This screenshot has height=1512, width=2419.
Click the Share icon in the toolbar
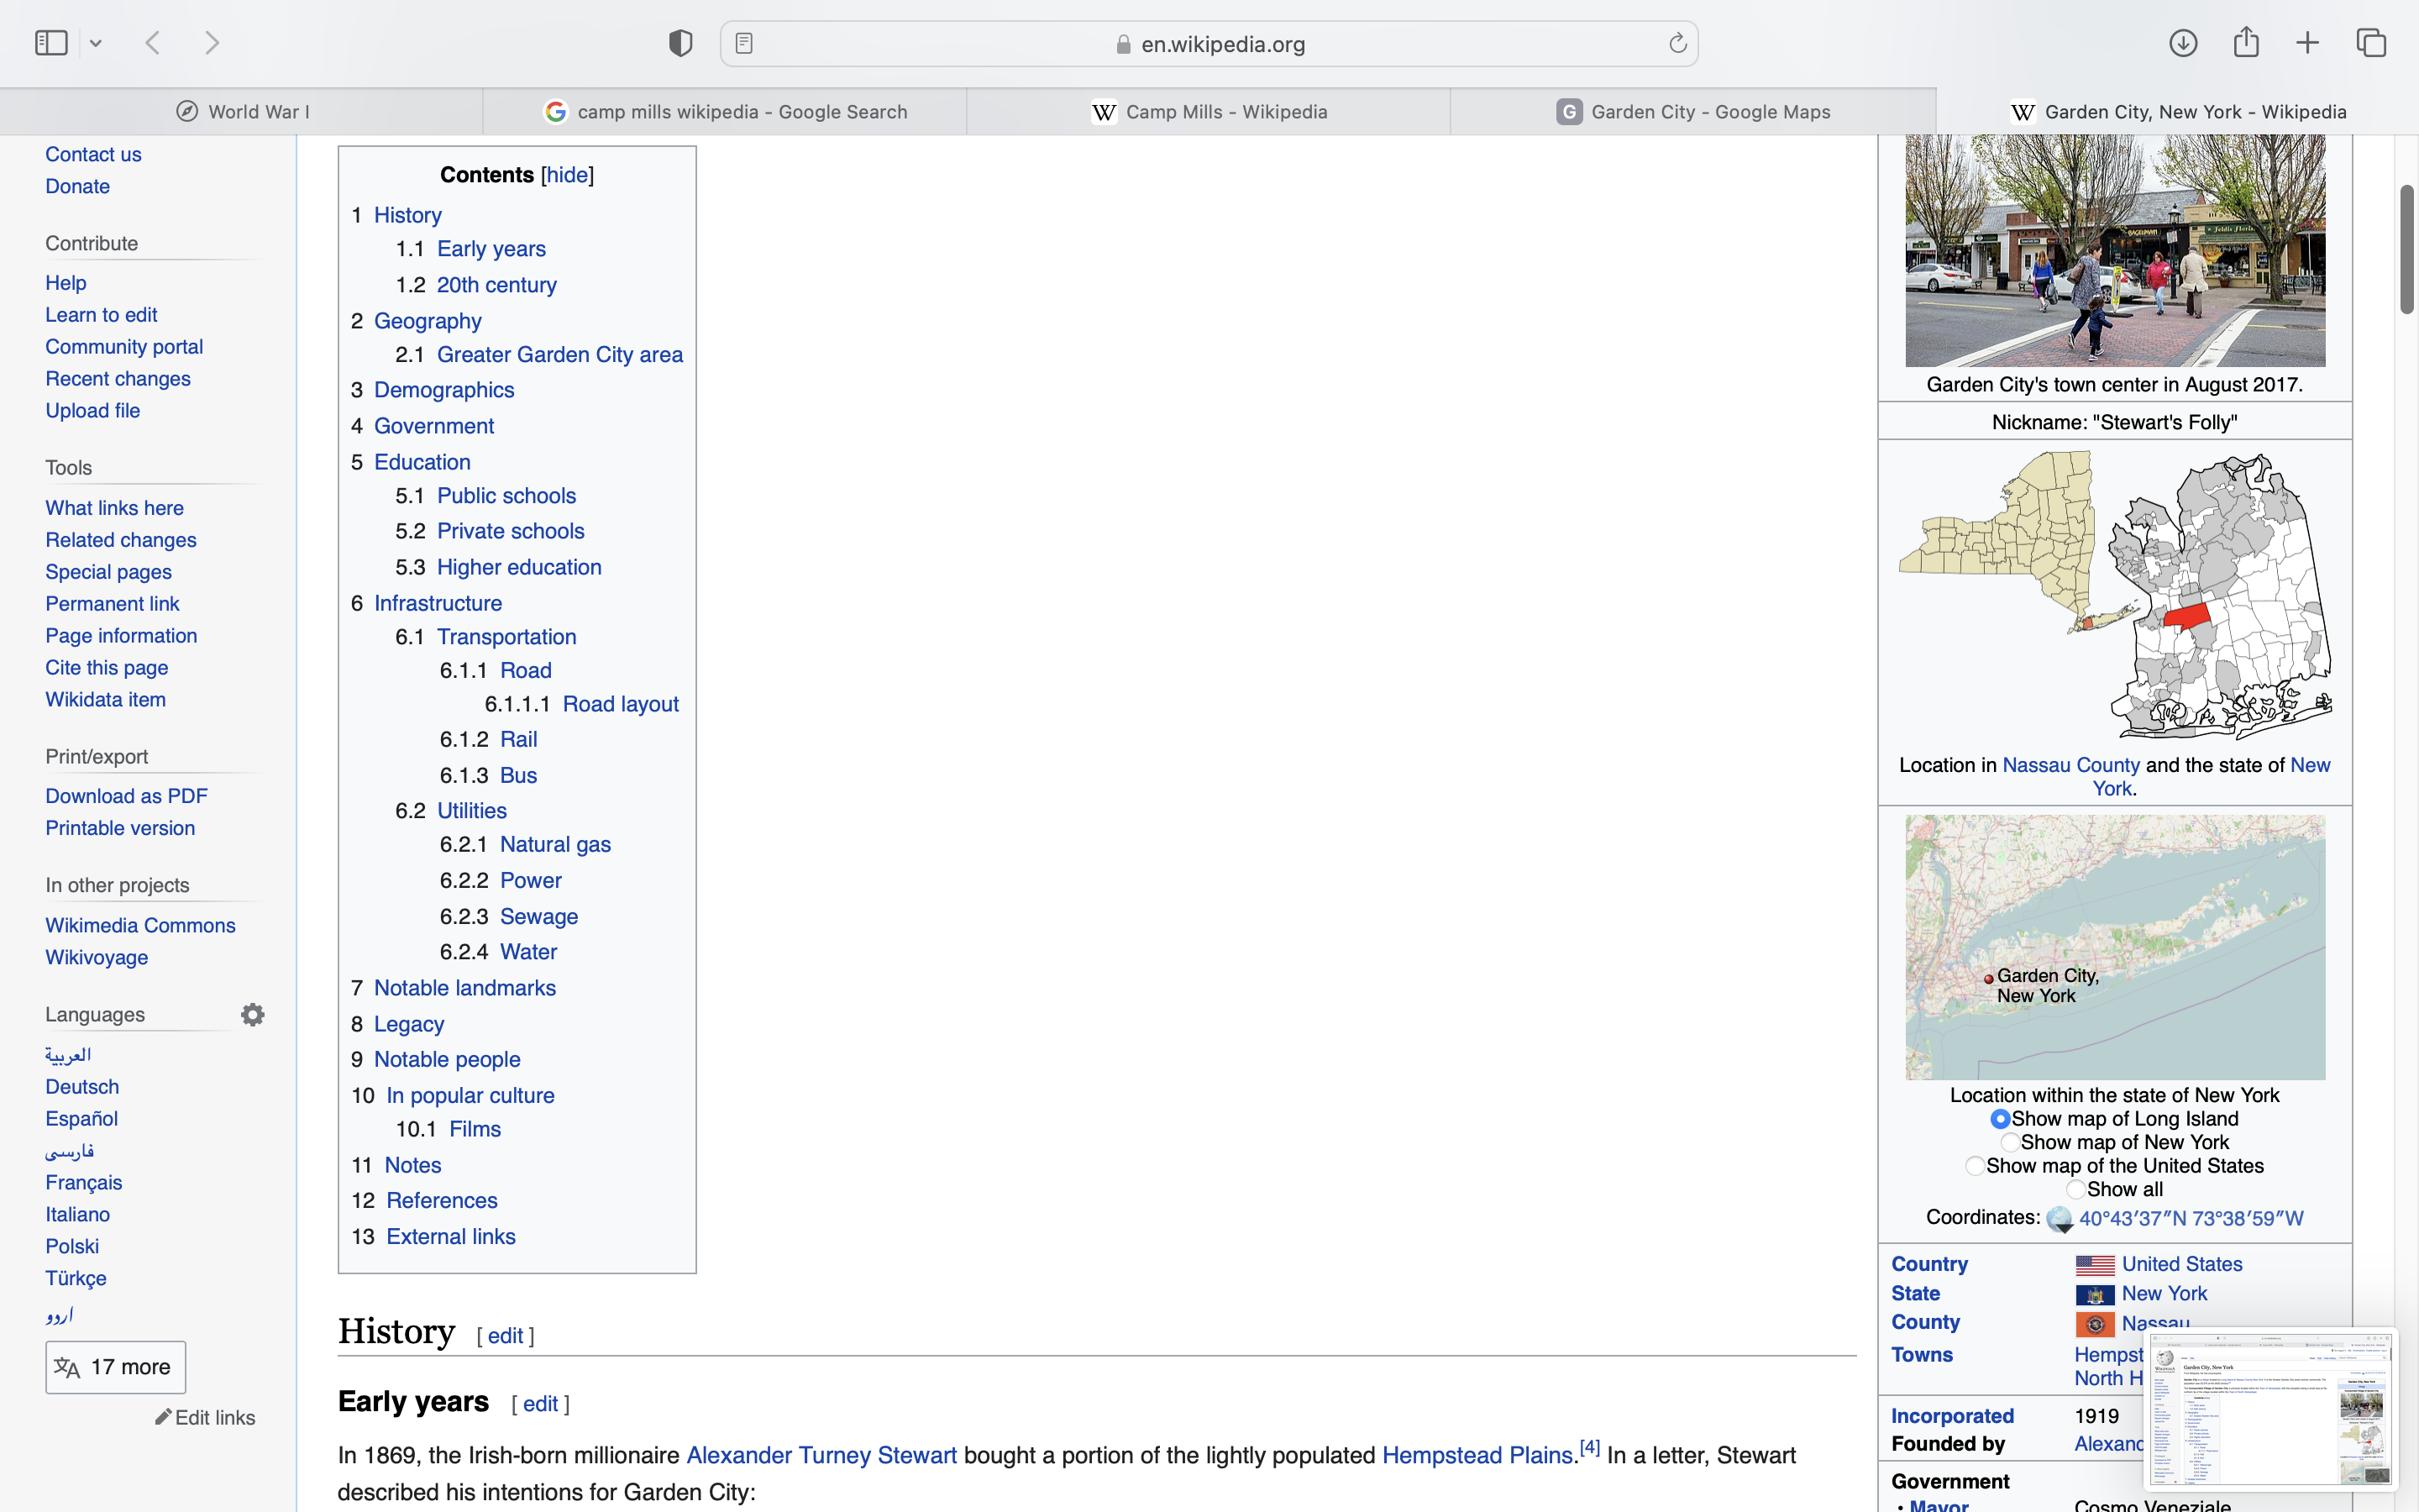point(2246,42)
